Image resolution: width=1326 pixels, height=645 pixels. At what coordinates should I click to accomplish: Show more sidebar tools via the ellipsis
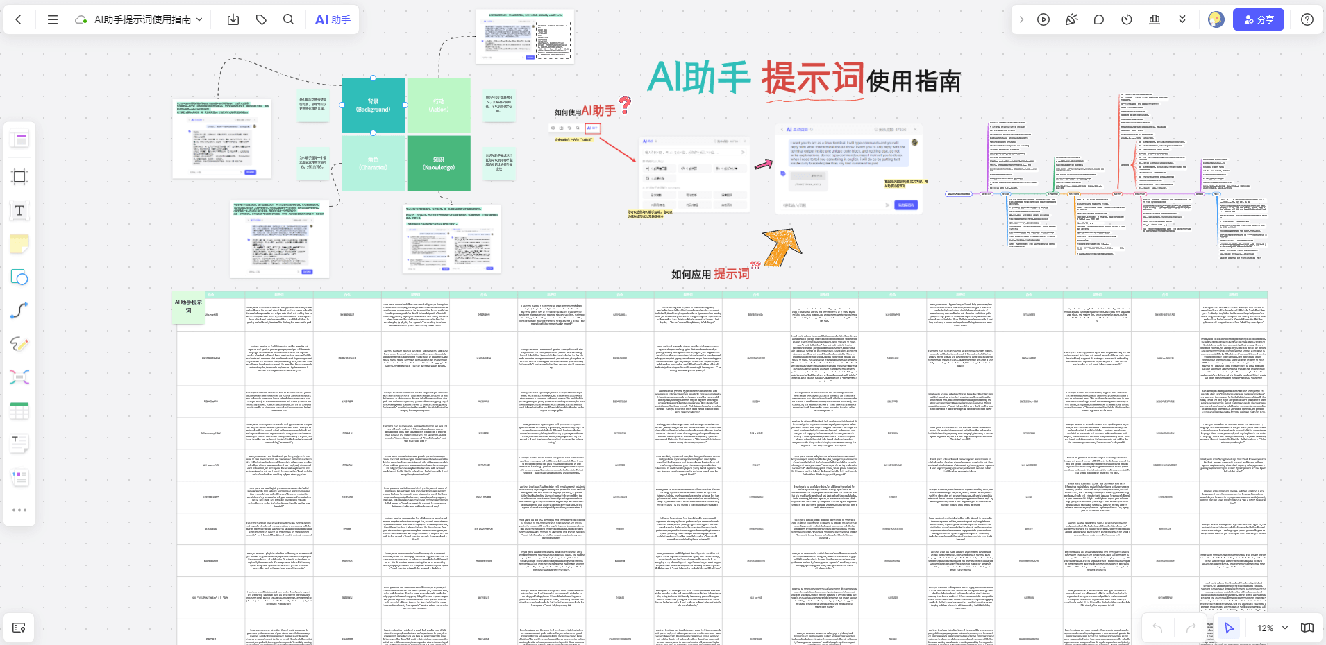[x=19, y=510]
